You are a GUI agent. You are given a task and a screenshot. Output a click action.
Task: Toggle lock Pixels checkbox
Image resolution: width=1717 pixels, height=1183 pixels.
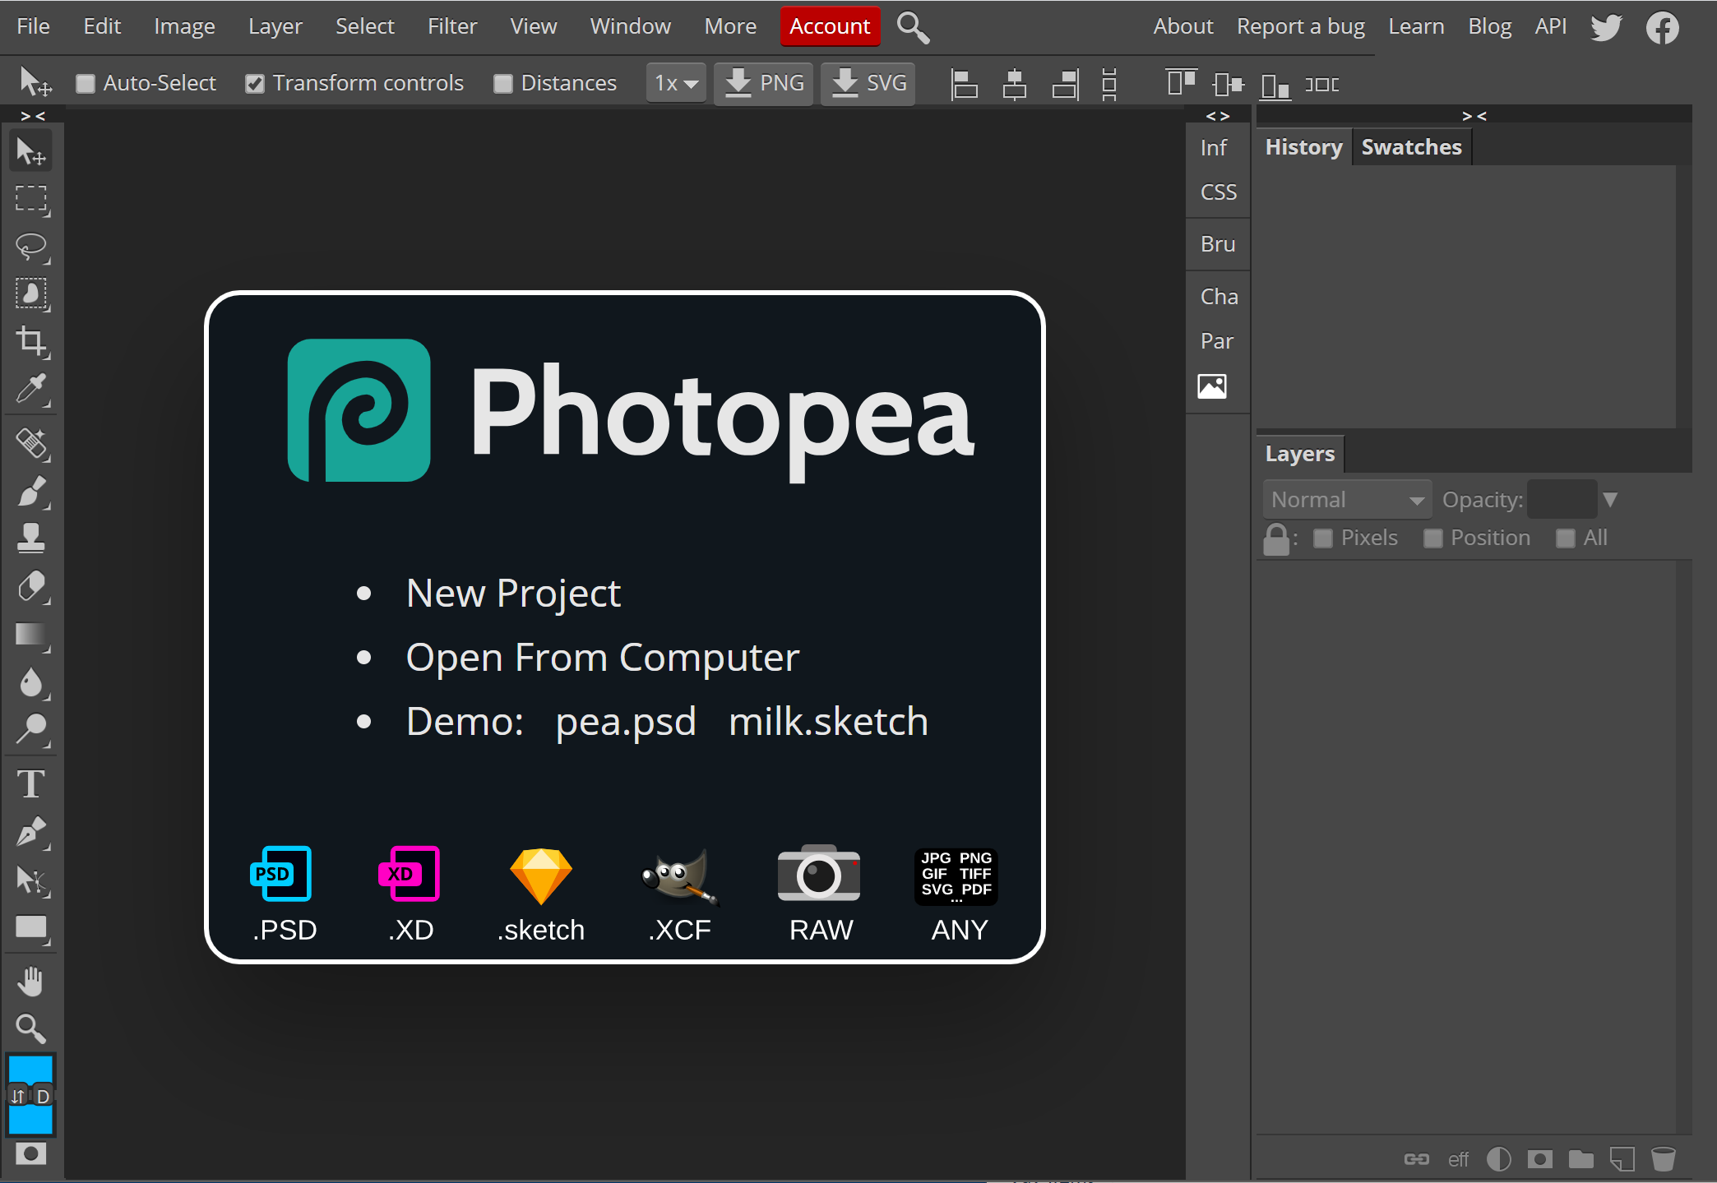(x=1322, y=538)
